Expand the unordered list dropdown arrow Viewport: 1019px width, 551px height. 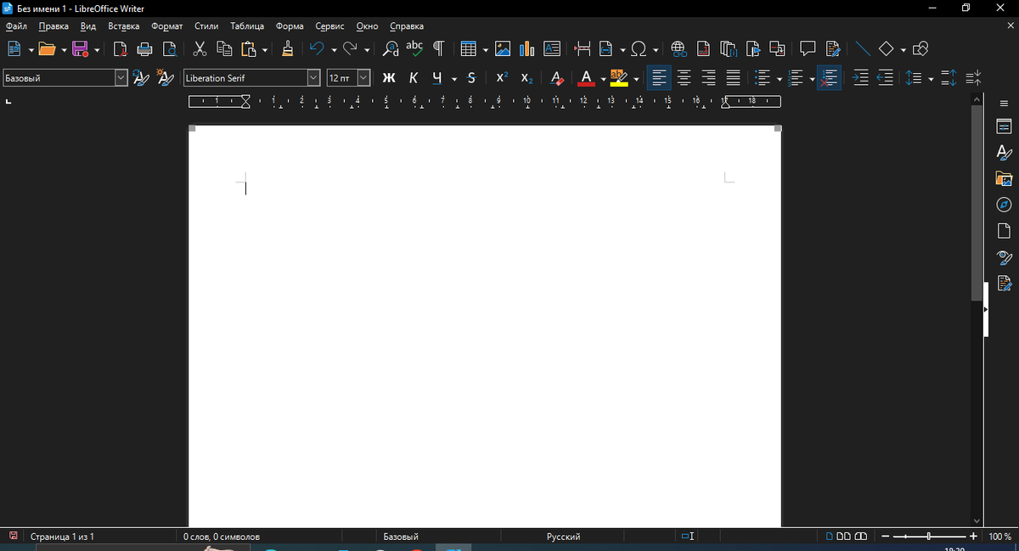click(779, 79)
